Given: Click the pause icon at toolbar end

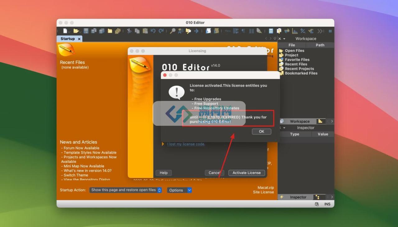Looking at the screenshot, I should [x=330, y=31].
